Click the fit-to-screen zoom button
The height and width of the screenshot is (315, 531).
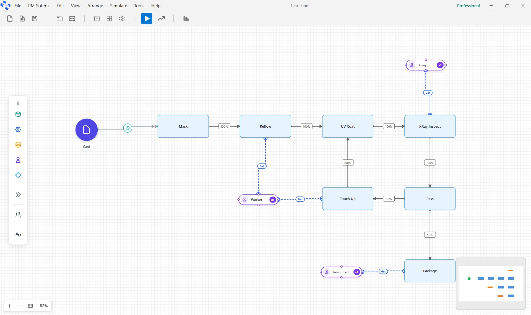pos(30,306)
